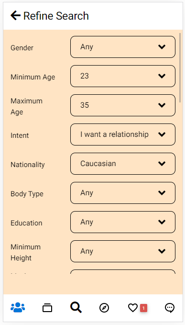Open the Gender dropdown
Viewport: 185px width, 325px height.
click(123, 47)
